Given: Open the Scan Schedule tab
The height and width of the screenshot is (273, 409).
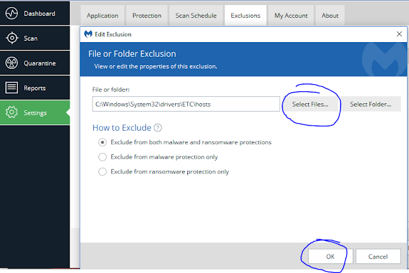Looking at the screenshot, I should pos(196,15).
